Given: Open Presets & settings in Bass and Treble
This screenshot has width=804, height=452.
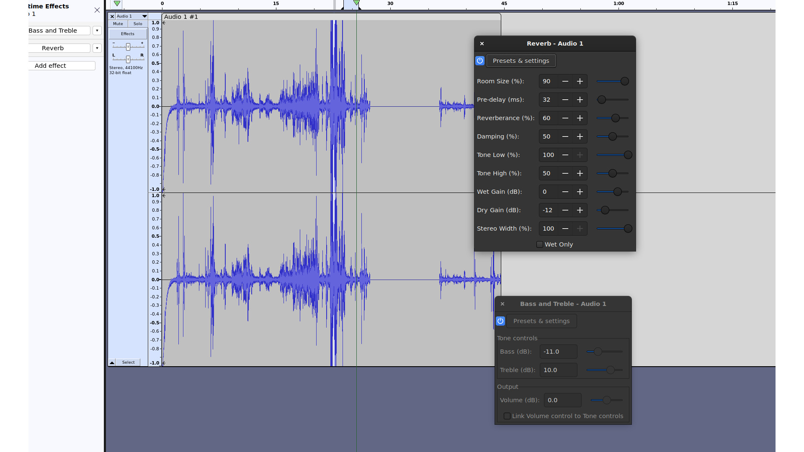Looking at the screenshot, I should pyautogui.click(x=541, y=321).
